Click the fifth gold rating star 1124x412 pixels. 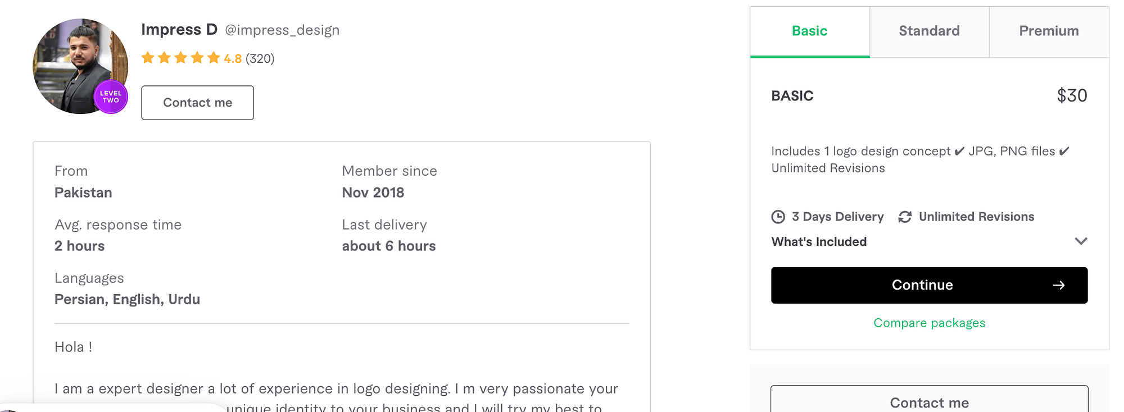(214, 58)
